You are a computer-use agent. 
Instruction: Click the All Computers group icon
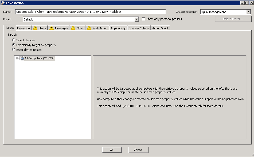(x=22, y=58)
